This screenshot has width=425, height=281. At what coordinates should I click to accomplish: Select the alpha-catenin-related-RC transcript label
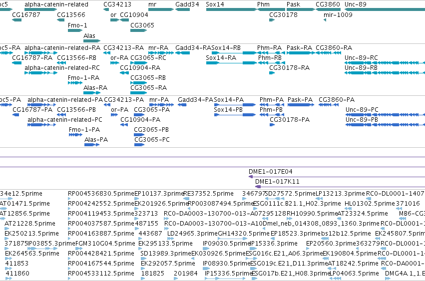pyautogui.click(x=62, y=67)
